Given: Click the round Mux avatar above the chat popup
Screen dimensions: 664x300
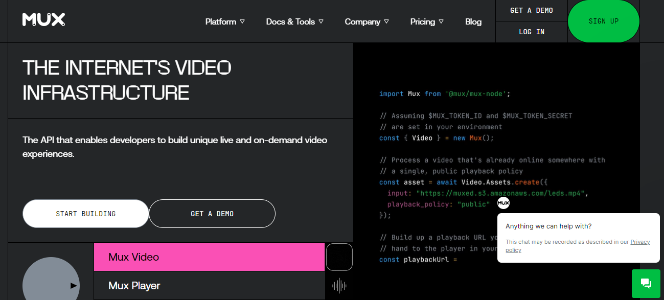Looking at the screenshot, I should coord(503,203).
